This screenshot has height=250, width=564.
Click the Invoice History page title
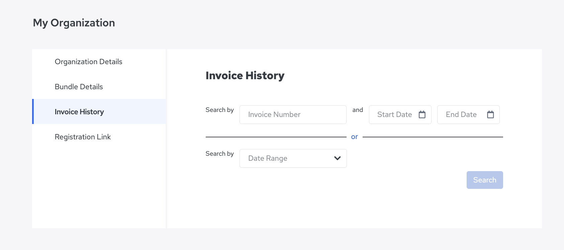click(x=245, y=76)
